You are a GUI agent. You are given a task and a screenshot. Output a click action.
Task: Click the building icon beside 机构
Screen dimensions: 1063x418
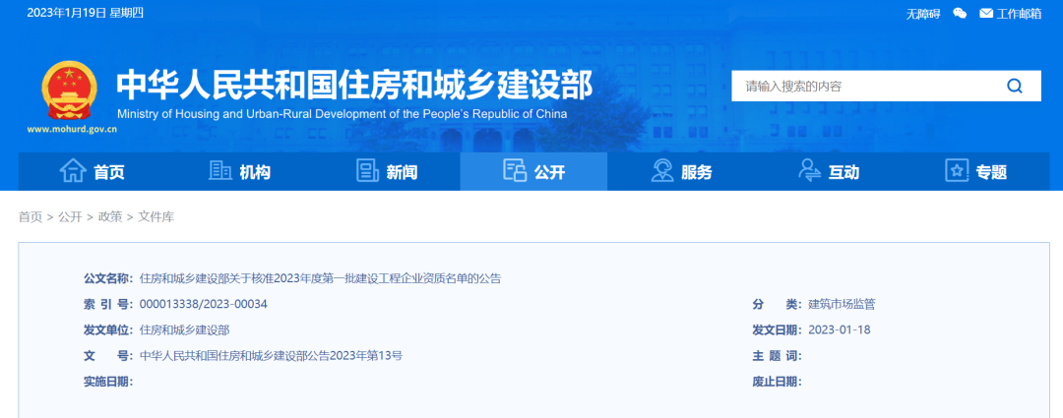(219, 171)
